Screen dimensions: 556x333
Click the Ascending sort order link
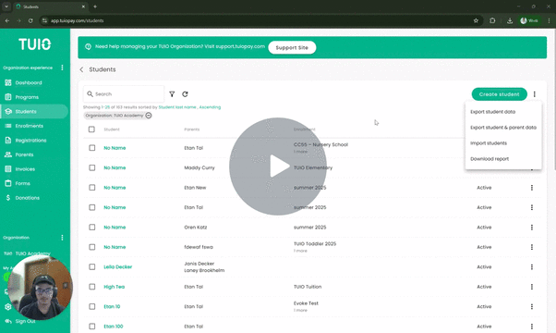(x=210, y=107)
